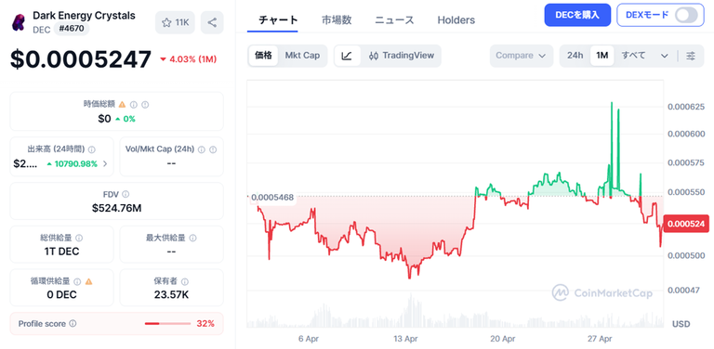Image resolution: width=714 pixels, height=349 pixels.
Task: Click the 0.0005468 baseline price label
Action: [272, 197]
